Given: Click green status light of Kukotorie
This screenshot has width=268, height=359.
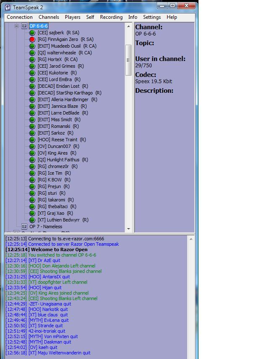Looking at the screenshot, I should click(32, 73).
